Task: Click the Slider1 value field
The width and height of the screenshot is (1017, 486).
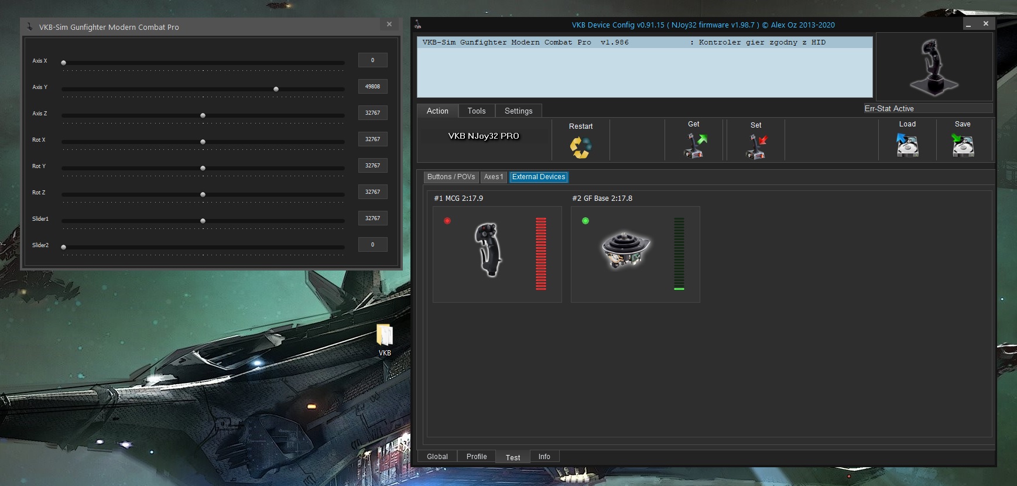Action: 373,218
